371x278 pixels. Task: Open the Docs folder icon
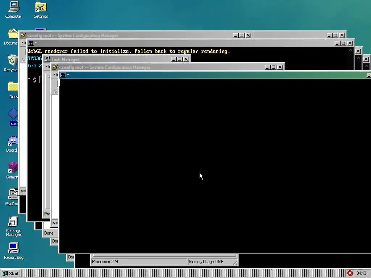[13, 90]
